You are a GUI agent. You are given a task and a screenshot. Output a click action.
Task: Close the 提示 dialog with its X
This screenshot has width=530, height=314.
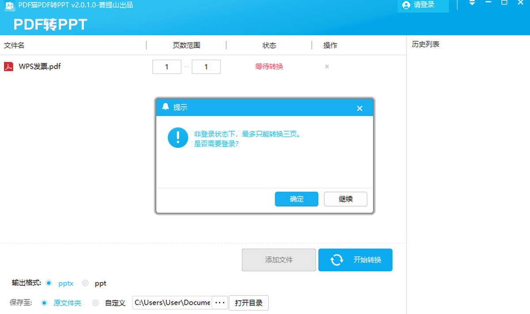pyautogui.click(x=360, y=108)
